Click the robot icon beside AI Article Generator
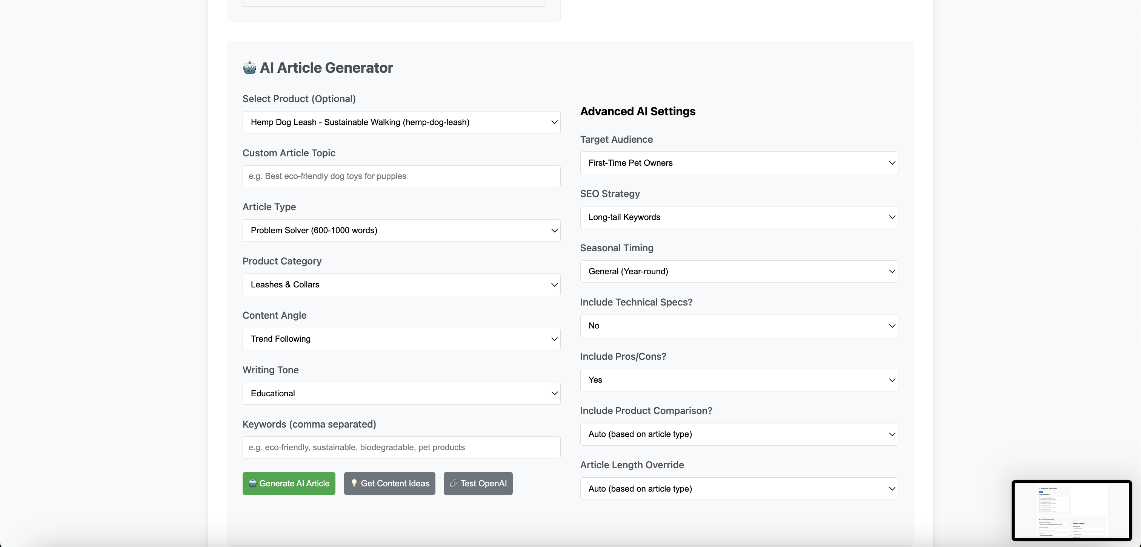 click(249, 68)
